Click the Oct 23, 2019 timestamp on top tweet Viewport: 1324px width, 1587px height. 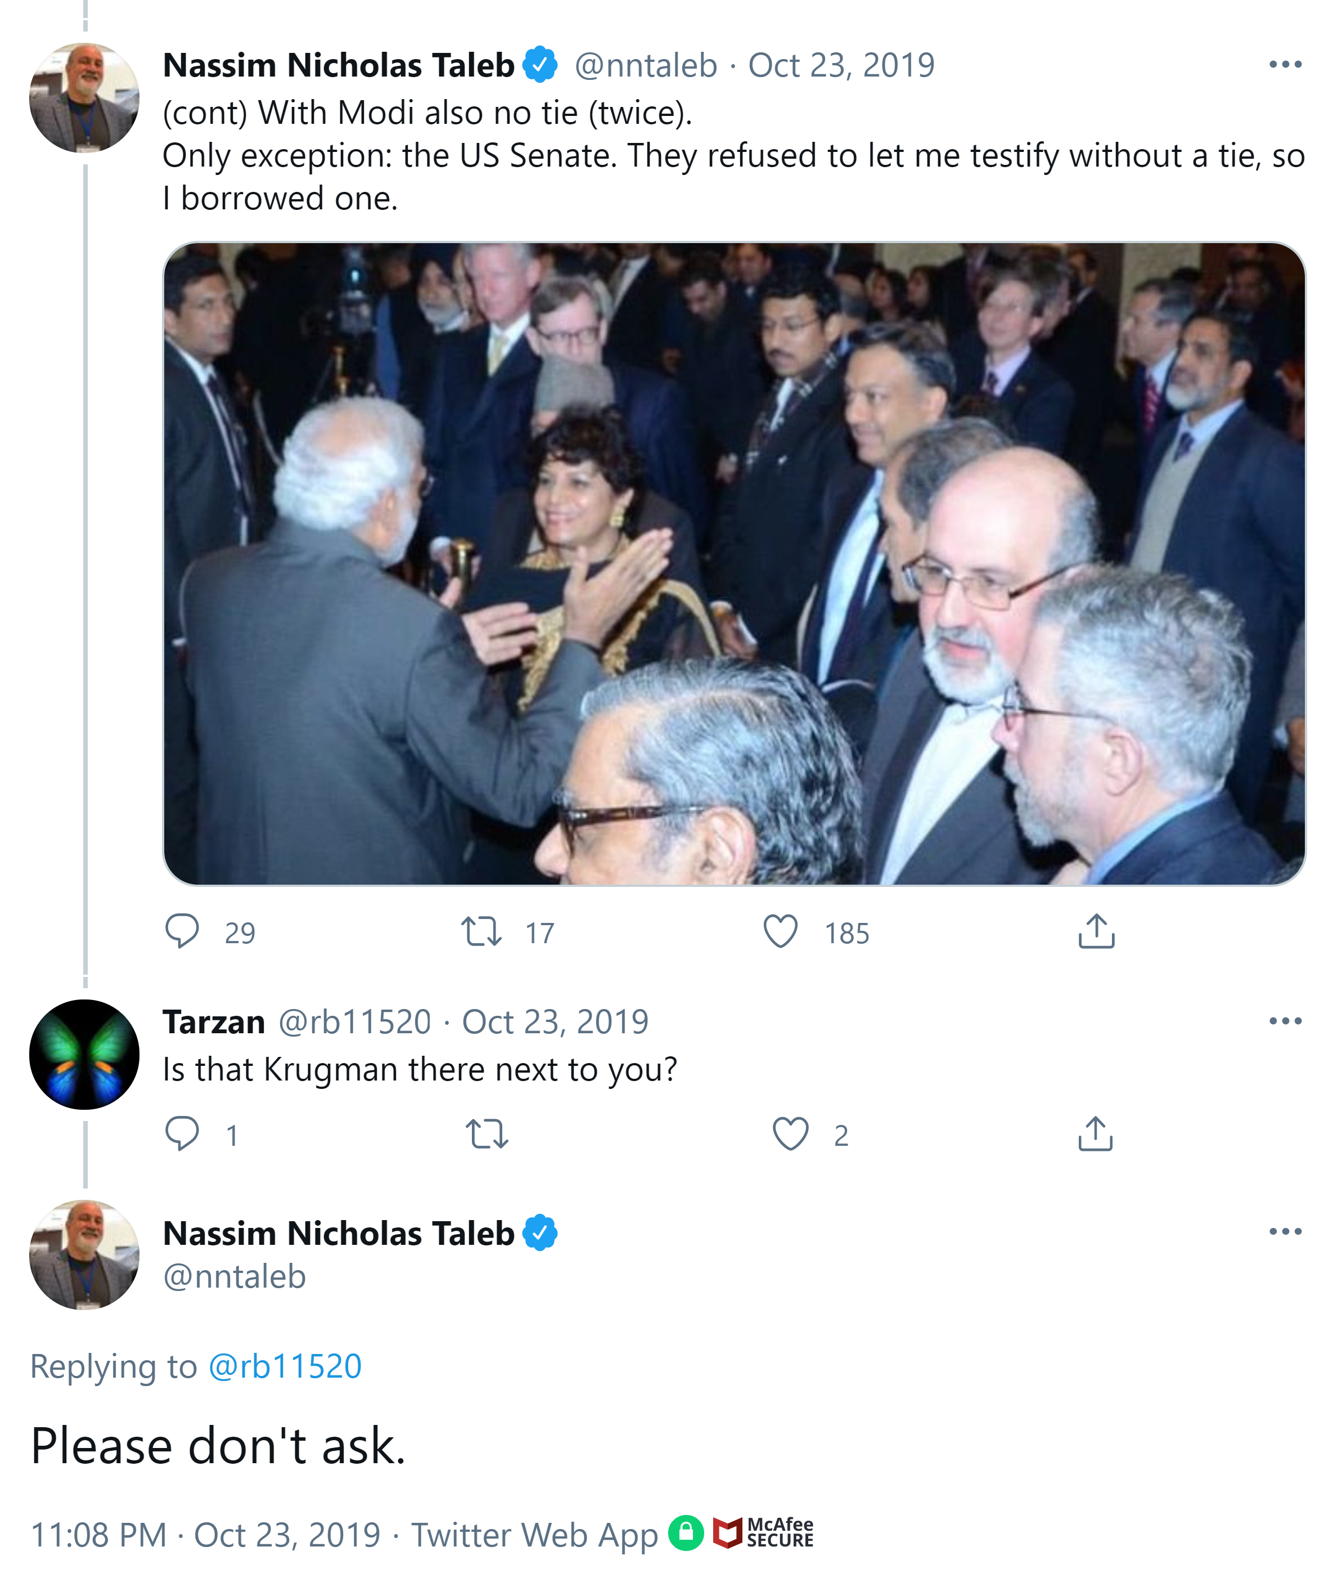841,66
